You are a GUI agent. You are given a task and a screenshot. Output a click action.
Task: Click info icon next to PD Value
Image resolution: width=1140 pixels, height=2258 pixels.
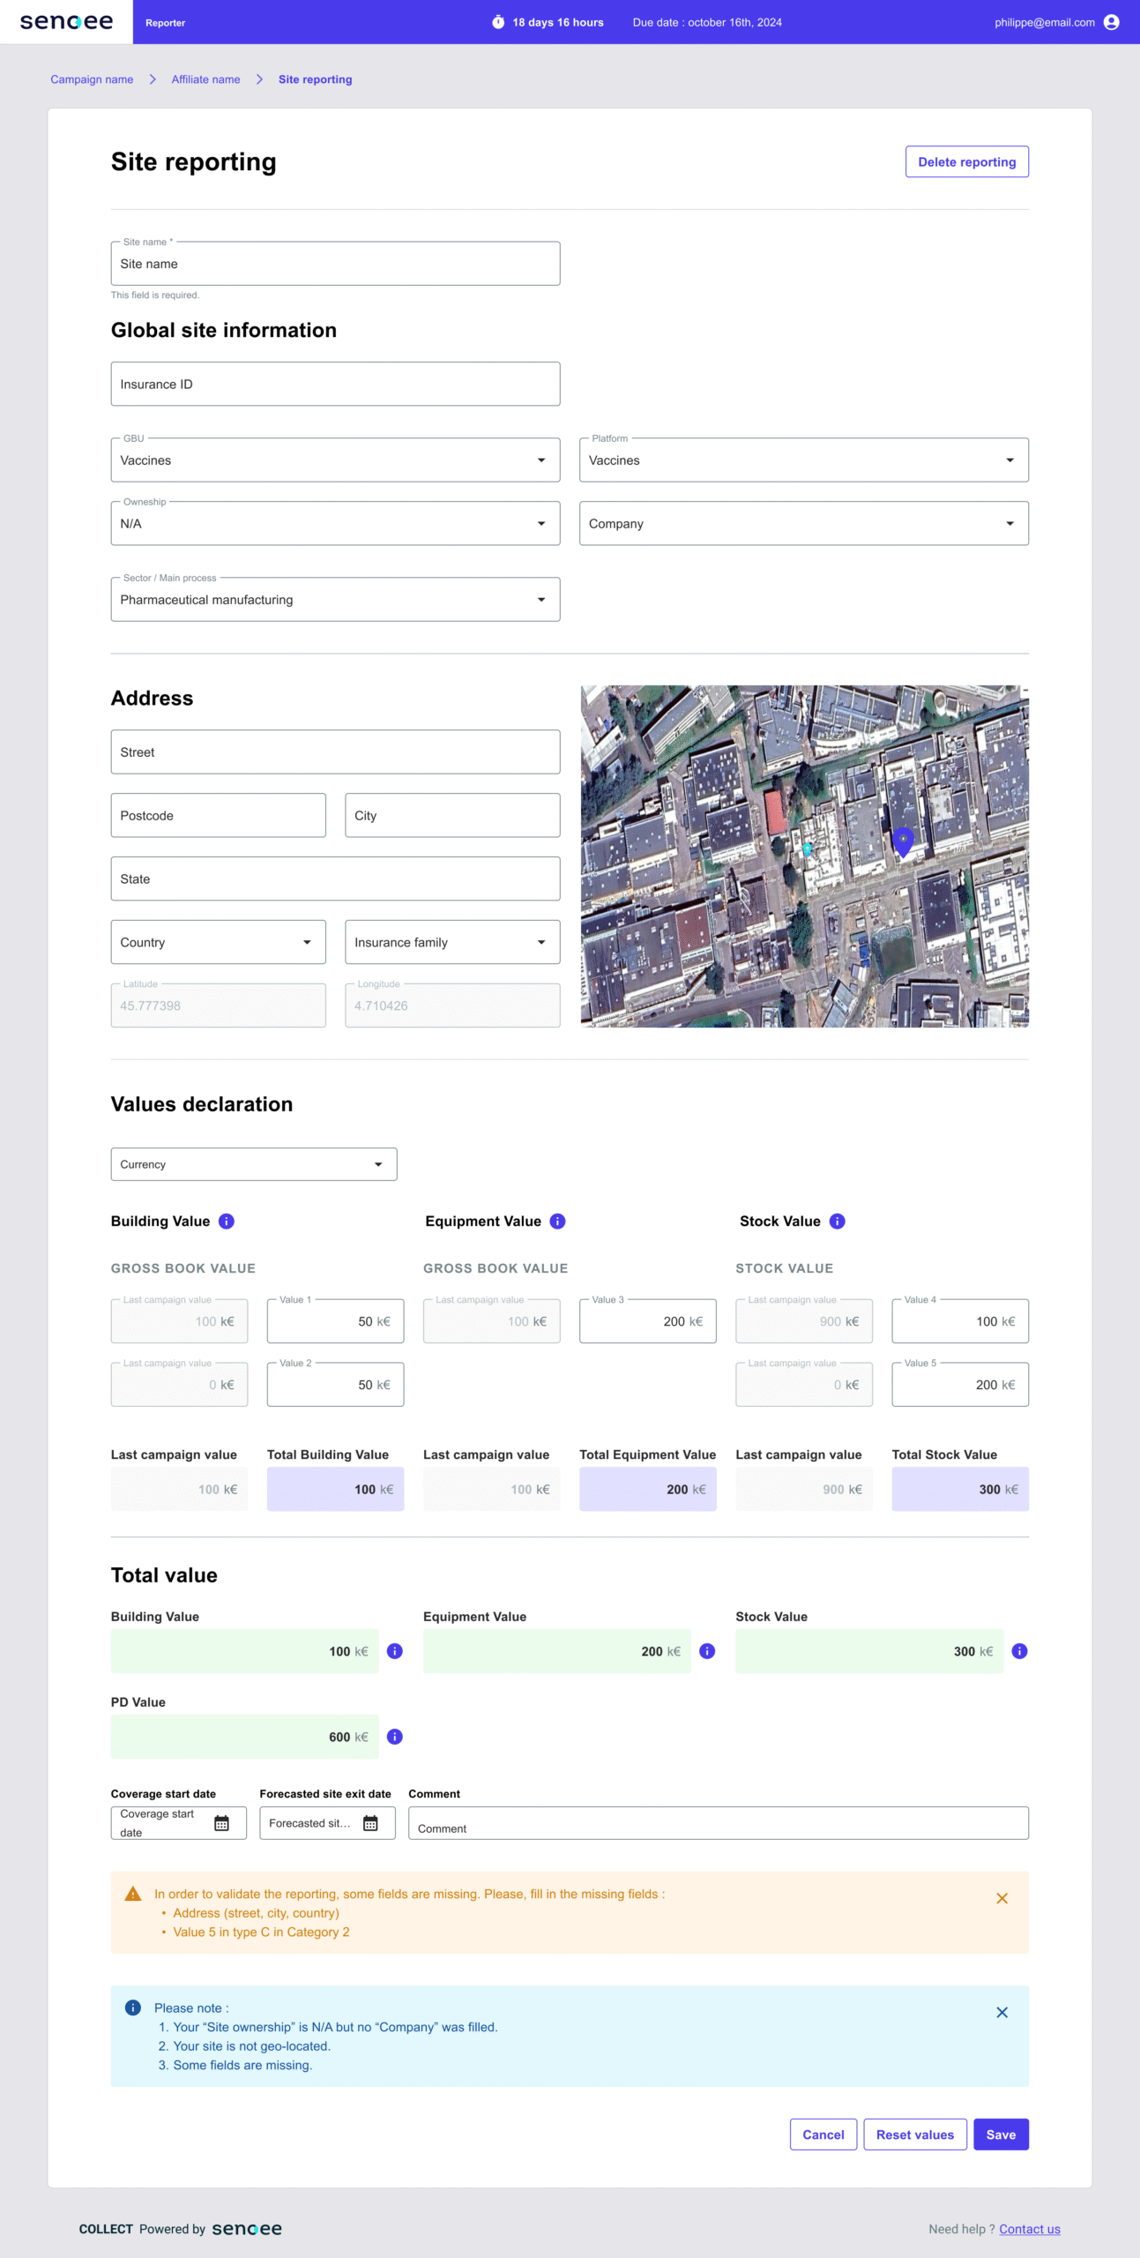[x=395, y=1737]
